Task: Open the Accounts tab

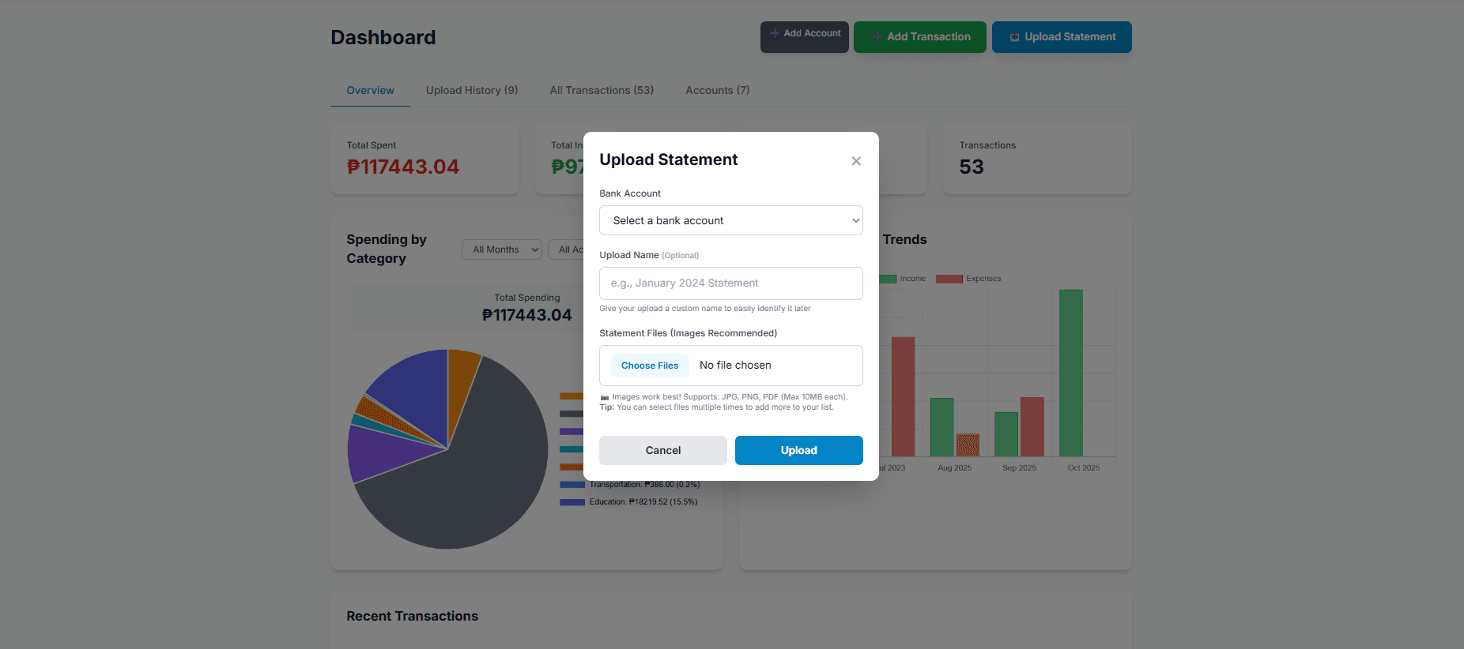Action: point(717,91)
